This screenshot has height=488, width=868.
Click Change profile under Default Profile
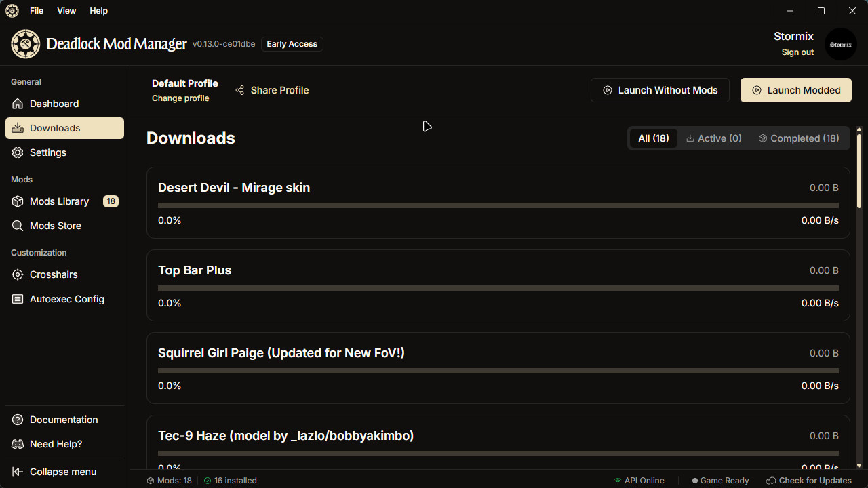[180, 98]
